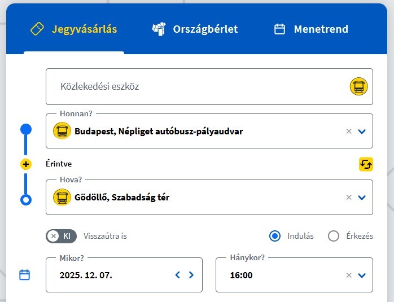This screenshot has width=394, height=302.
Task: Open the calendar icon beside Mikor
Action: point(24,275)
